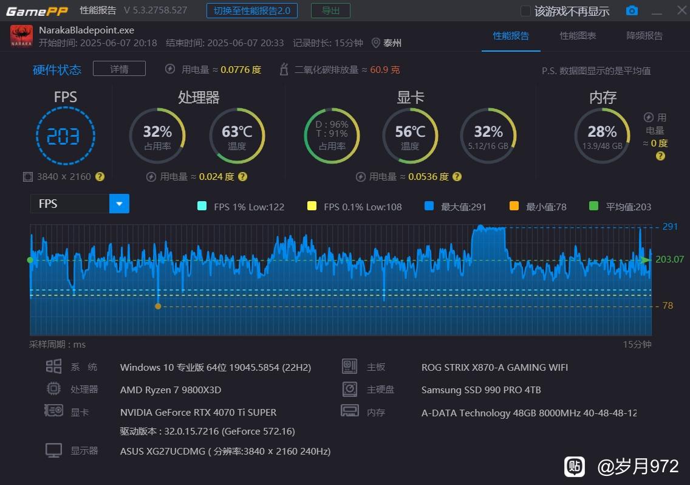The width and height of the screenshot is (690, 485).
Task: Click the GamePP logo
Action: coord(38,11)
